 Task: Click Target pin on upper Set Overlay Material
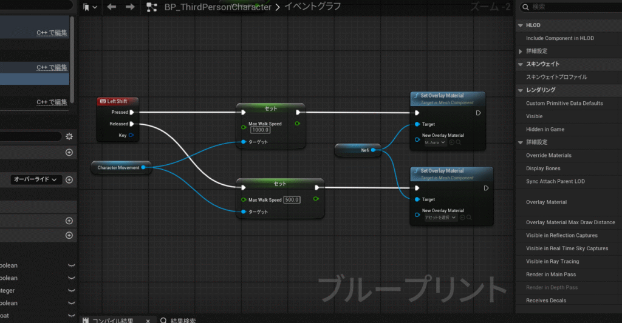(417, 124)
